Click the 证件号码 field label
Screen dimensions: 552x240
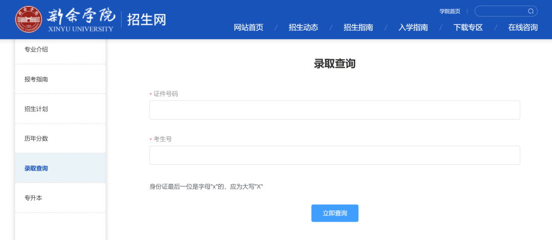click(x=166, y=94)
